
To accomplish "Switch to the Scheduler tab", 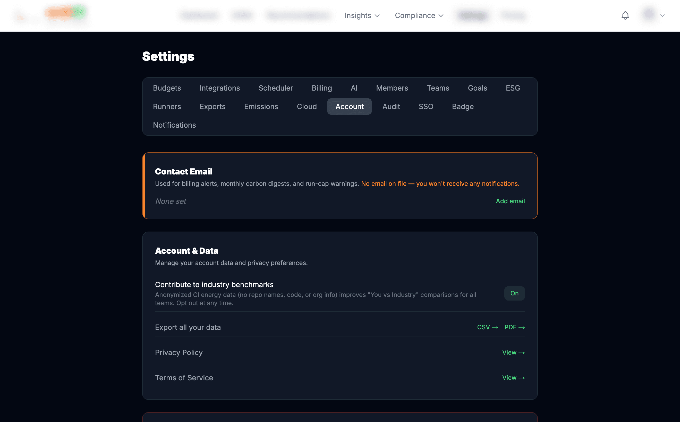I will pyautogui.click(x=275, y=88).
